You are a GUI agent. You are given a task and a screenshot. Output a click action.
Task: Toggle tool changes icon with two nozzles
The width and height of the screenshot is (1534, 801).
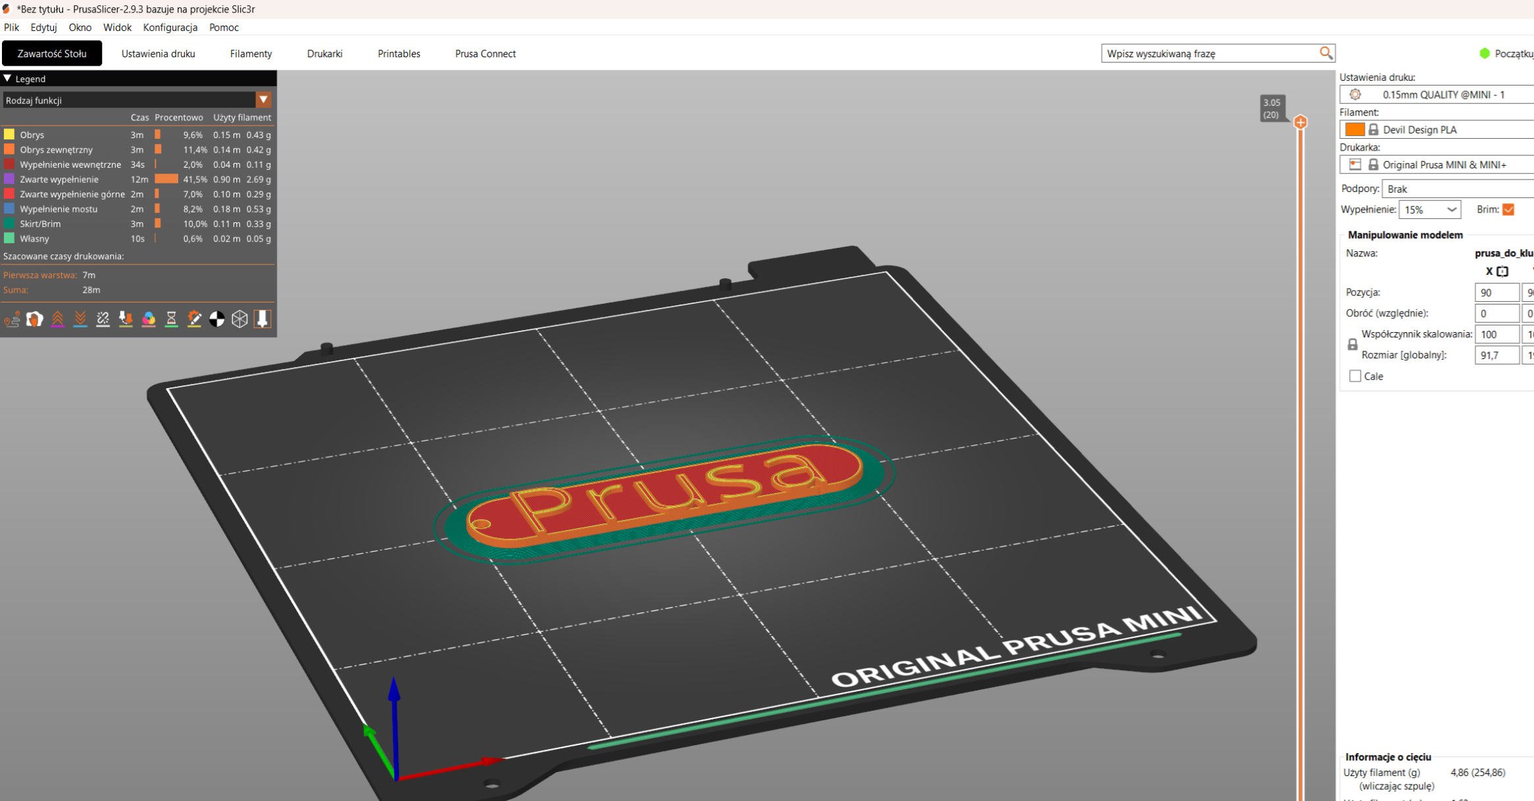click(126, 320)
